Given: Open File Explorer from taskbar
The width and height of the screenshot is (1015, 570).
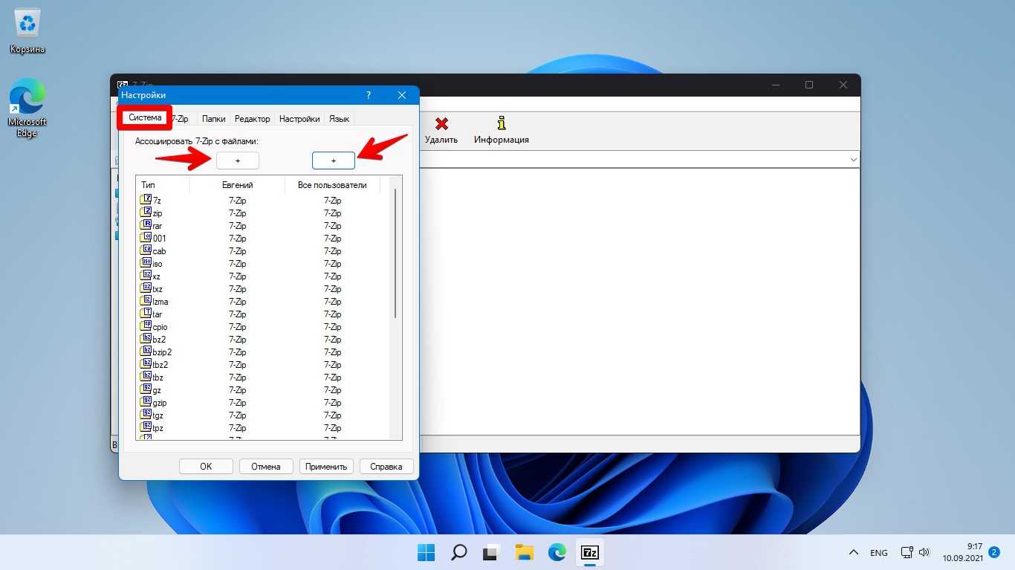Looking at the screenshot, I should pyautogui.click(x=525, y=552).
